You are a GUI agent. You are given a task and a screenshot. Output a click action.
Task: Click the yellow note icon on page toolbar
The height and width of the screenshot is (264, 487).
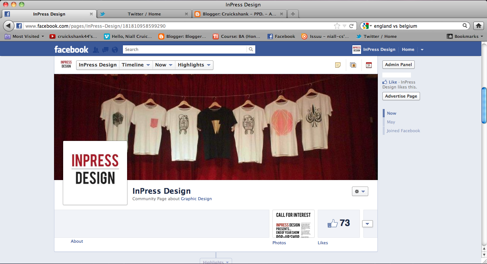[x=338, y=65]
